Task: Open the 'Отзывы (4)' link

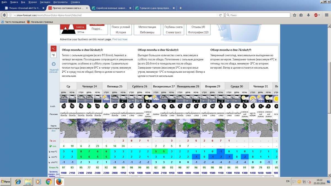Action: (198, 27)
